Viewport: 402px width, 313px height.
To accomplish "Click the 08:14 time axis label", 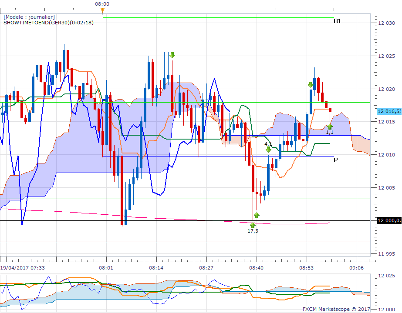I will point(156,268).
